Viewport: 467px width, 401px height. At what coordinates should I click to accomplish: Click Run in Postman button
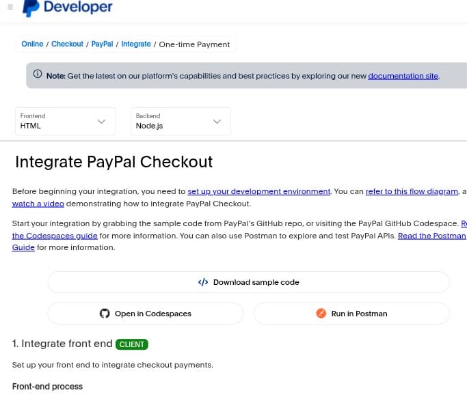click(x=351, y=314)
